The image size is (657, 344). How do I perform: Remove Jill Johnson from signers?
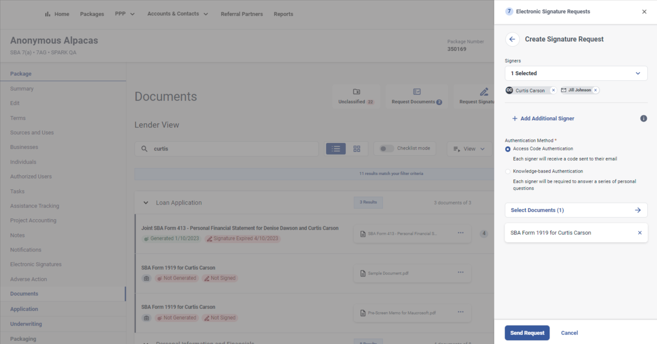[x=596, y=90]
